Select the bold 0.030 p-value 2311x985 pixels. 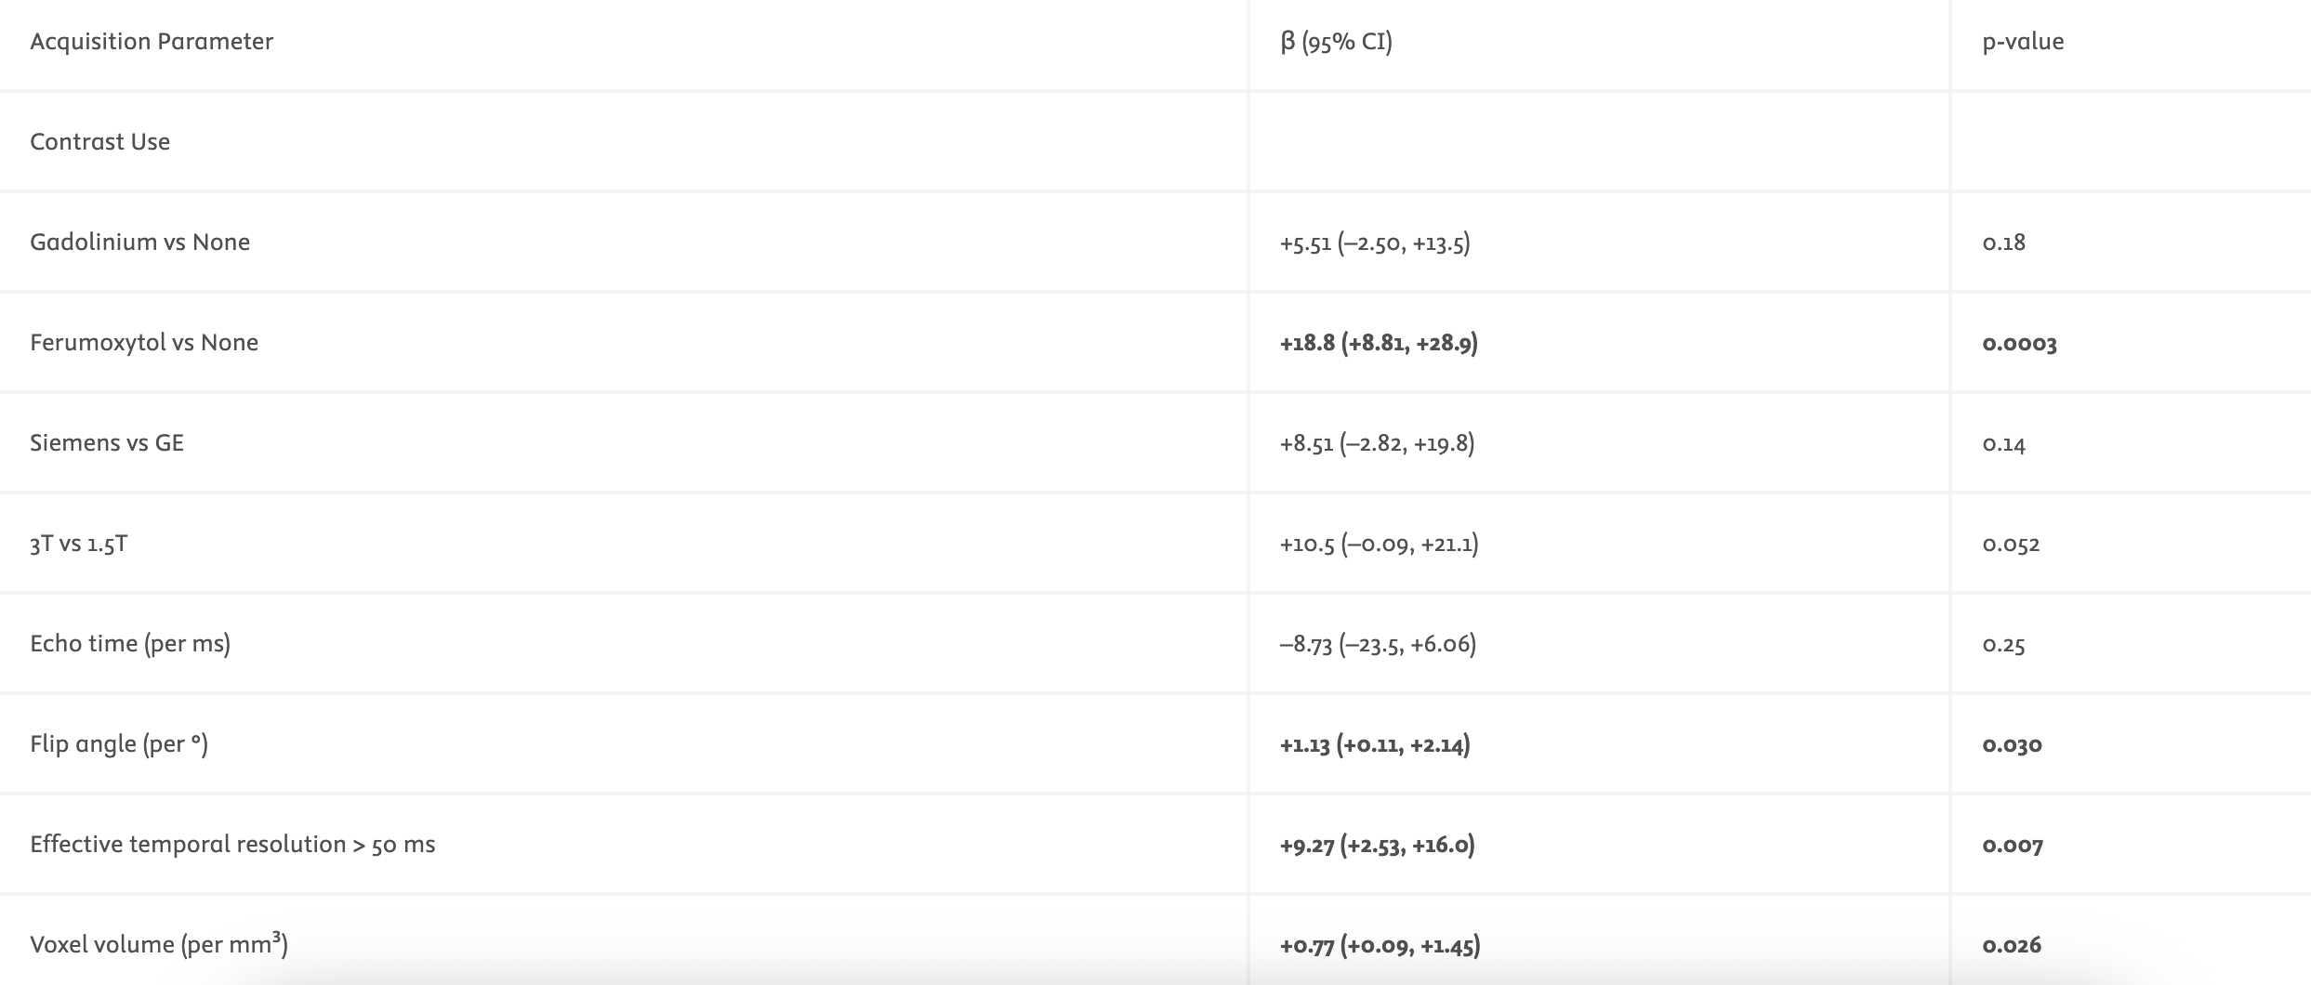click(x=2012, y=745)
